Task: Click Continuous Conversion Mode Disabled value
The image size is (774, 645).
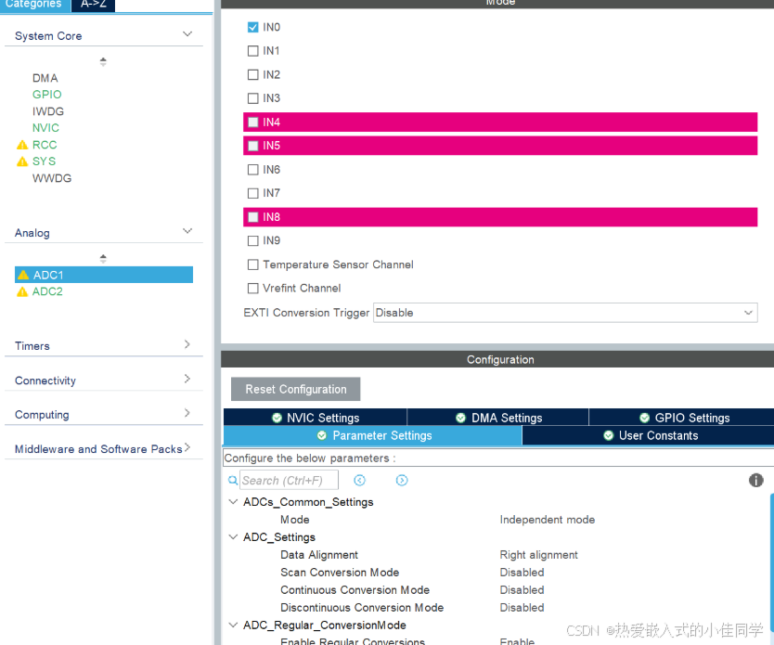Action: (522, 589)
